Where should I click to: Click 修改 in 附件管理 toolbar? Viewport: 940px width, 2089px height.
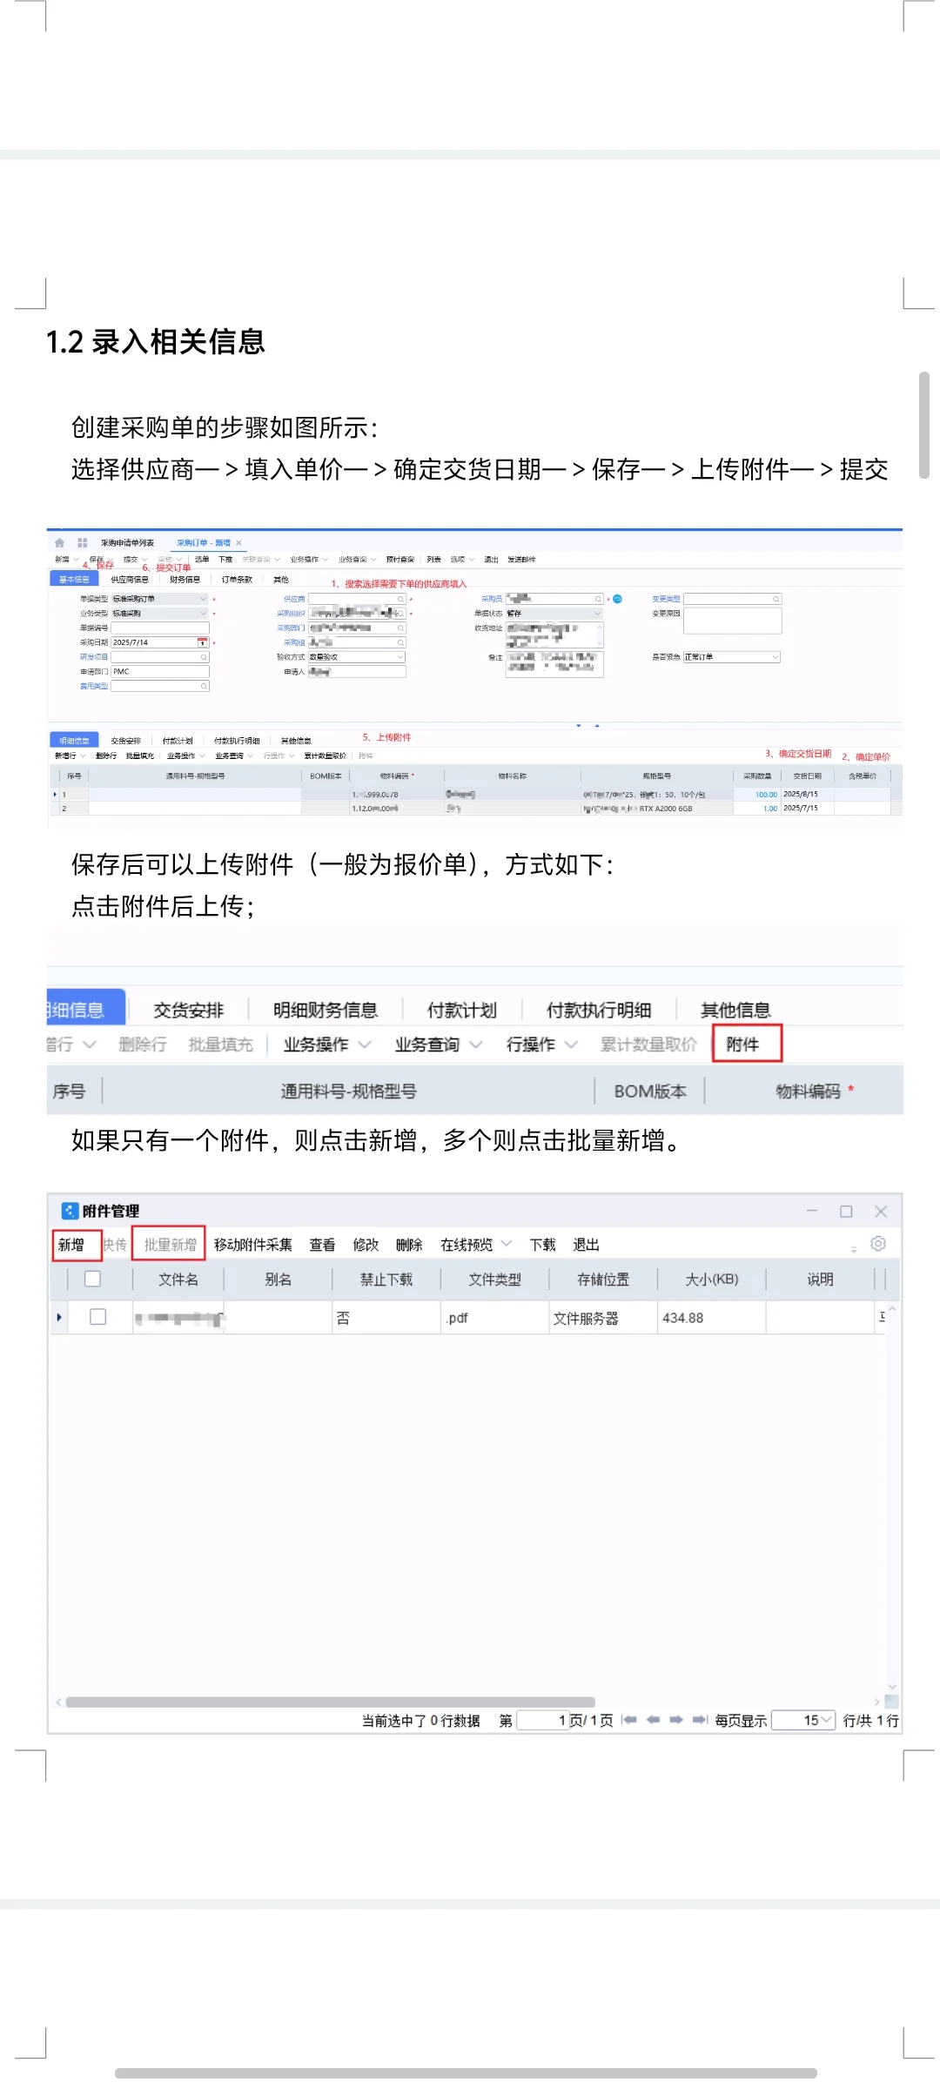pyautogui.click(x=366, y=1245)
